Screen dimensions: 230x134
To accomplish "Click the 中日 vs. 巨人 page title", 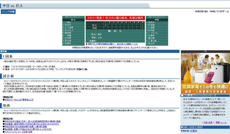I will click(x=13, y=6).
